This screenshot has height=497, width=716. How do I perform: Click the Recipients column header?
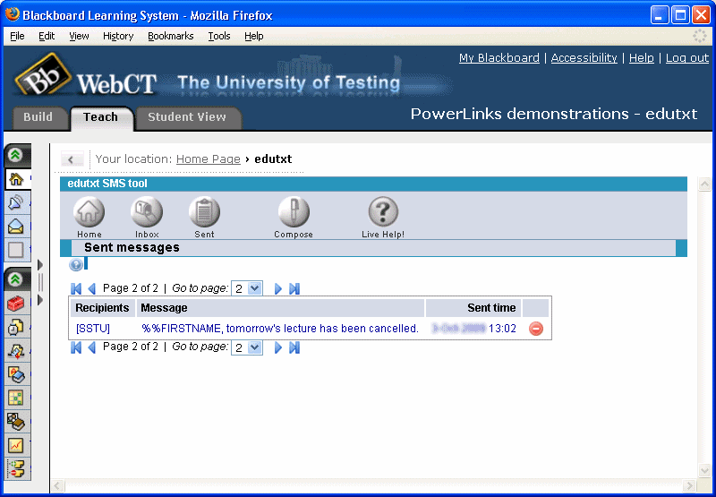tap(102, 308)
